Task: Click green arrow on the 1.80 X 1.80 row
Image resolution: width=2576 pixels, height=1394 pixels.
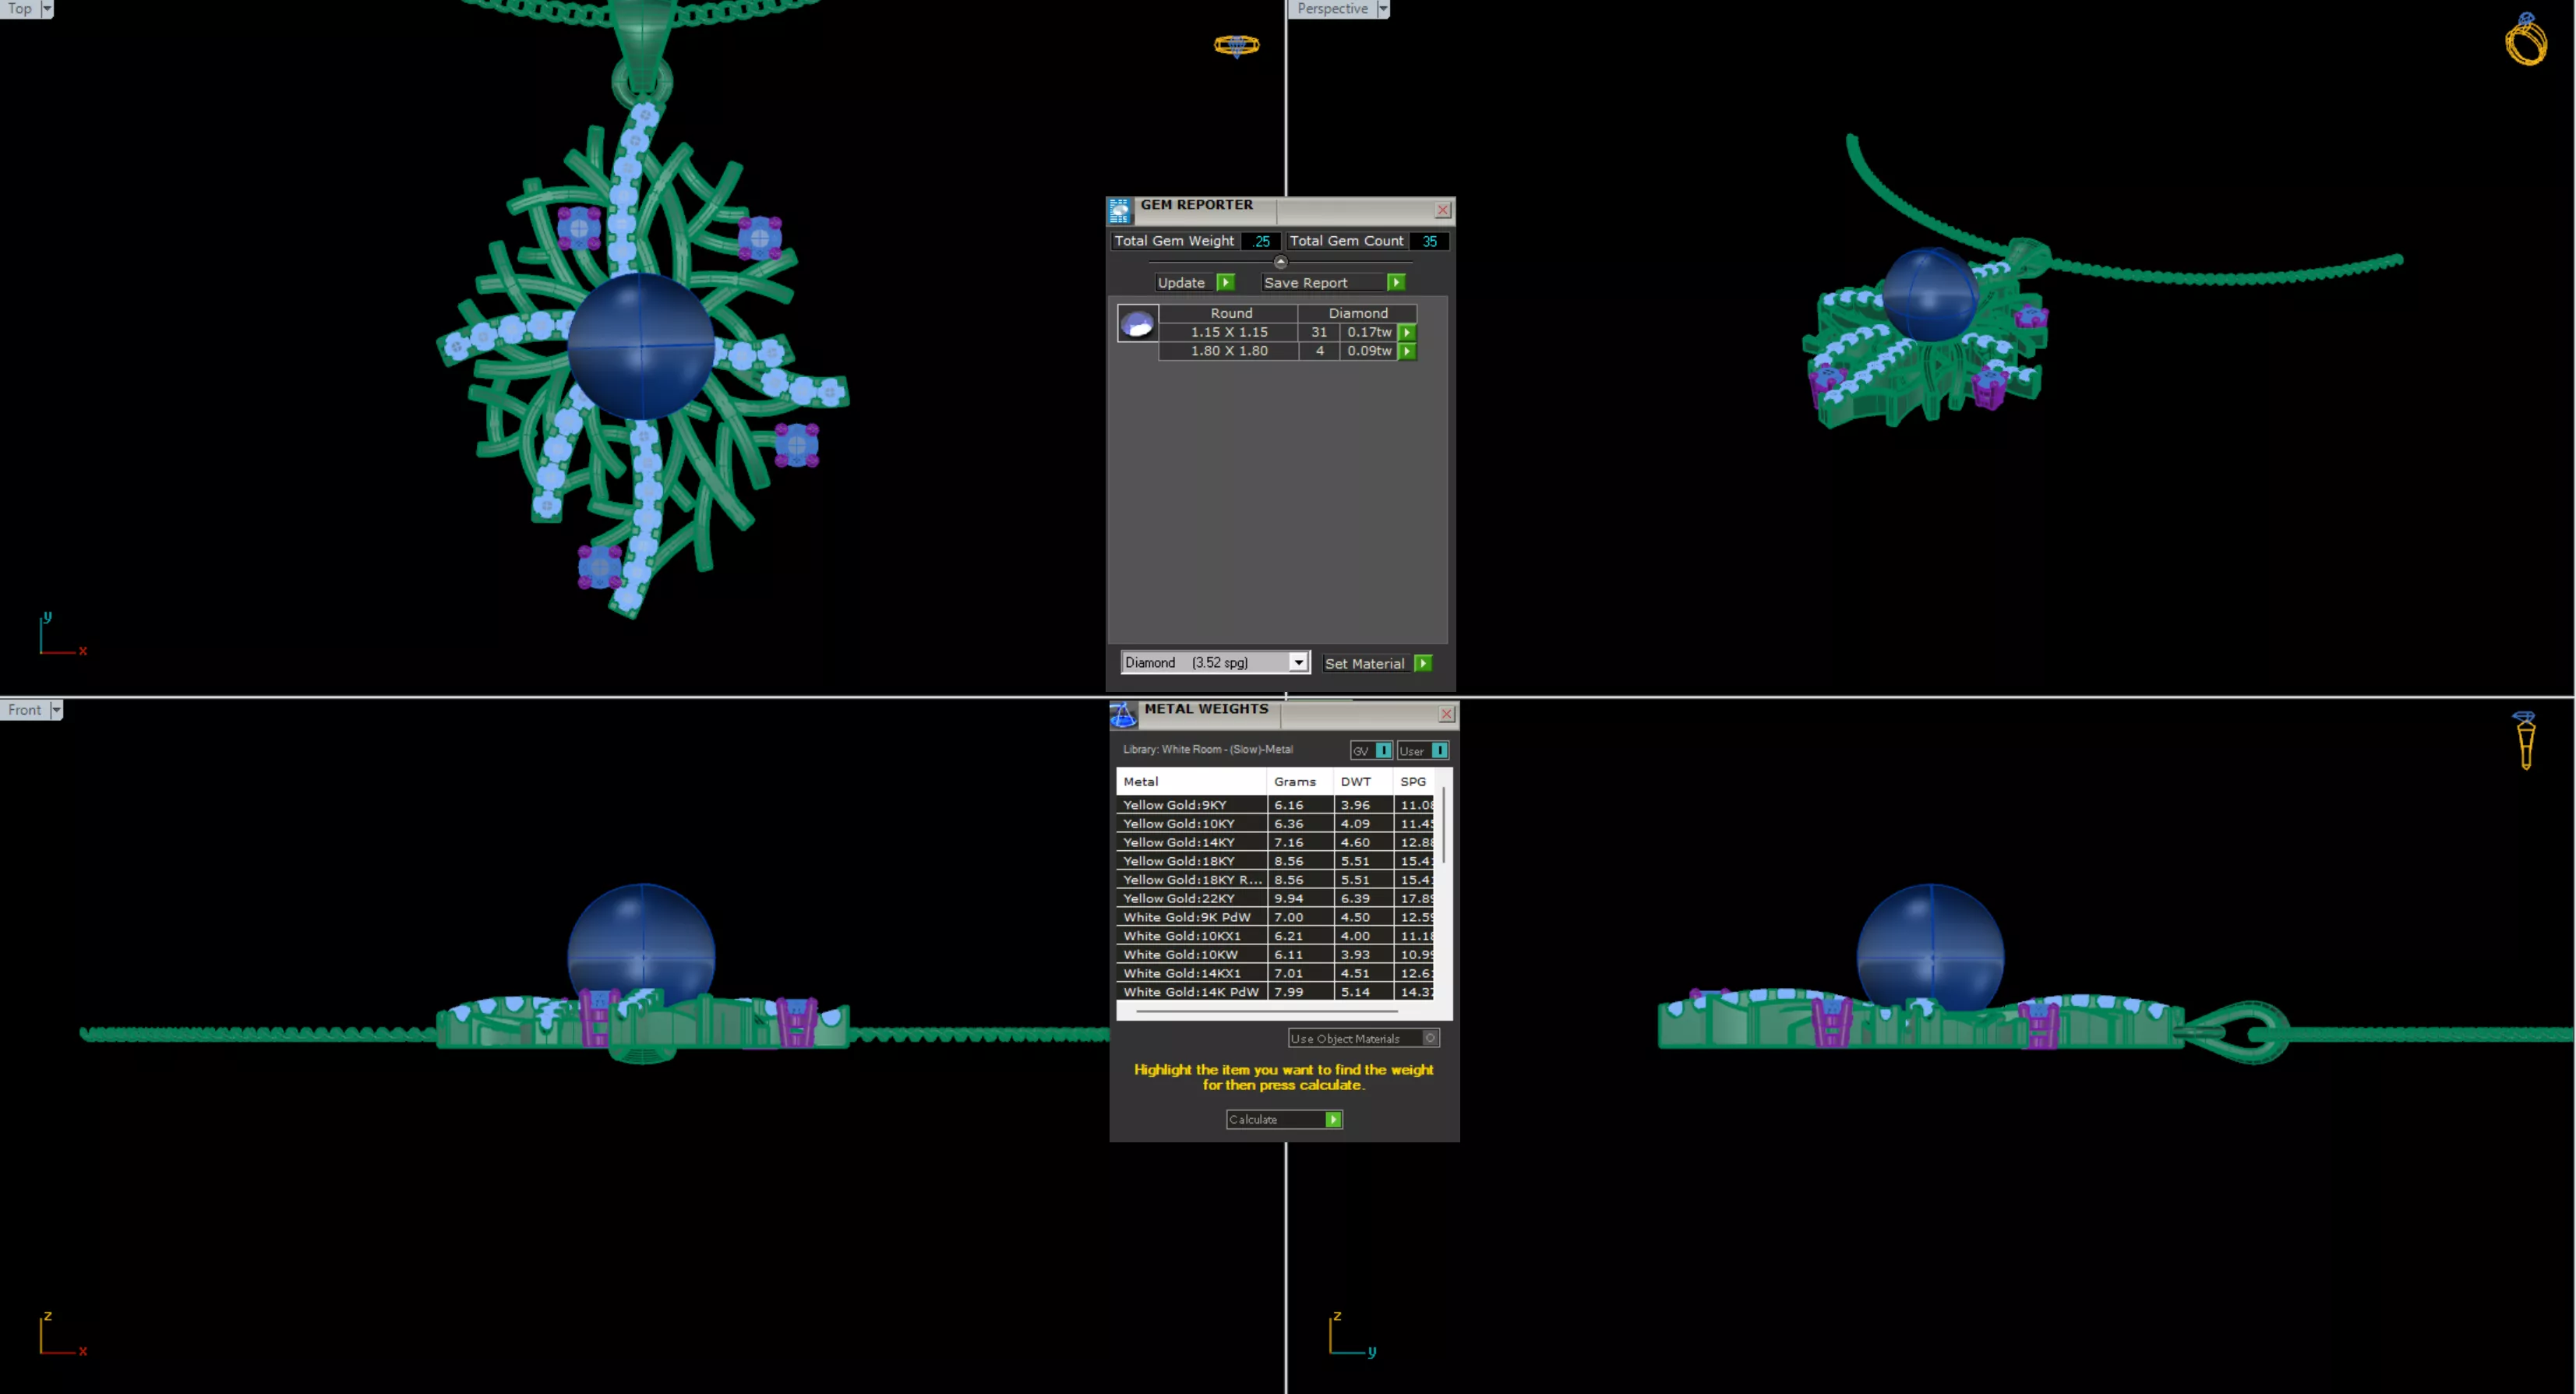Action: click(x=1407, y=351)
